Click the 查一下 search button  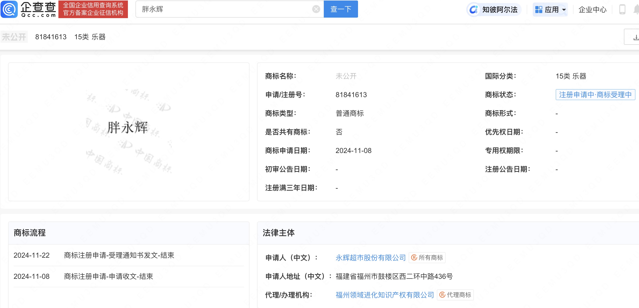click(340, 9)
